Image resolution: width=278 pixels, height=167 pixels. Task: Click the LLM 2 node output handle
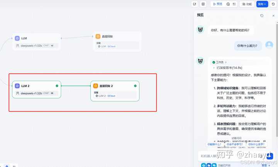pyautogui.click(x=61, y=86)
